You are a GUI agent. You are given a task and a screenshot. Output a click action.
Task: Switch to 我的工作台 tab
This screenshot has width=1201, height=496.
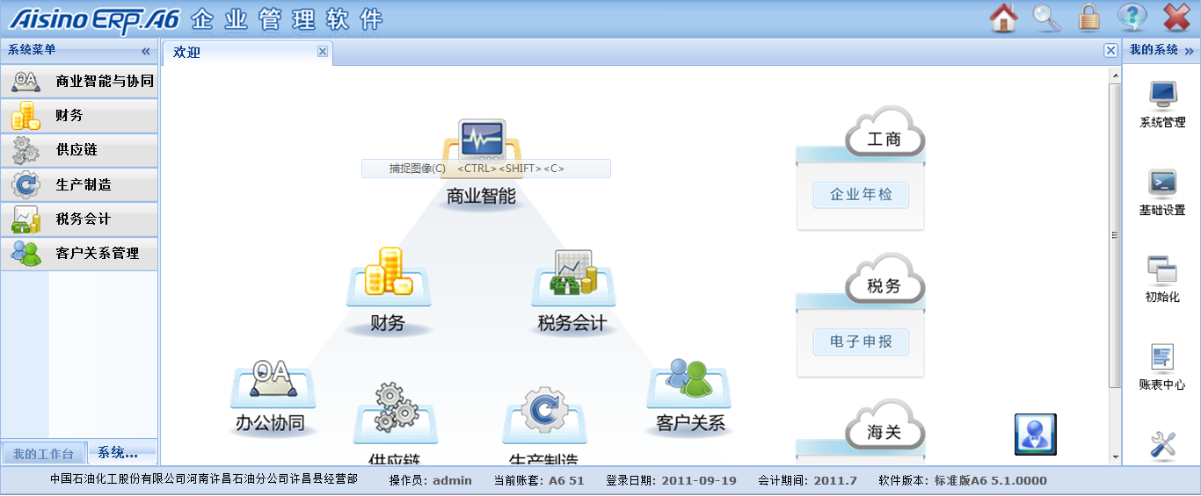coord(44,454)
